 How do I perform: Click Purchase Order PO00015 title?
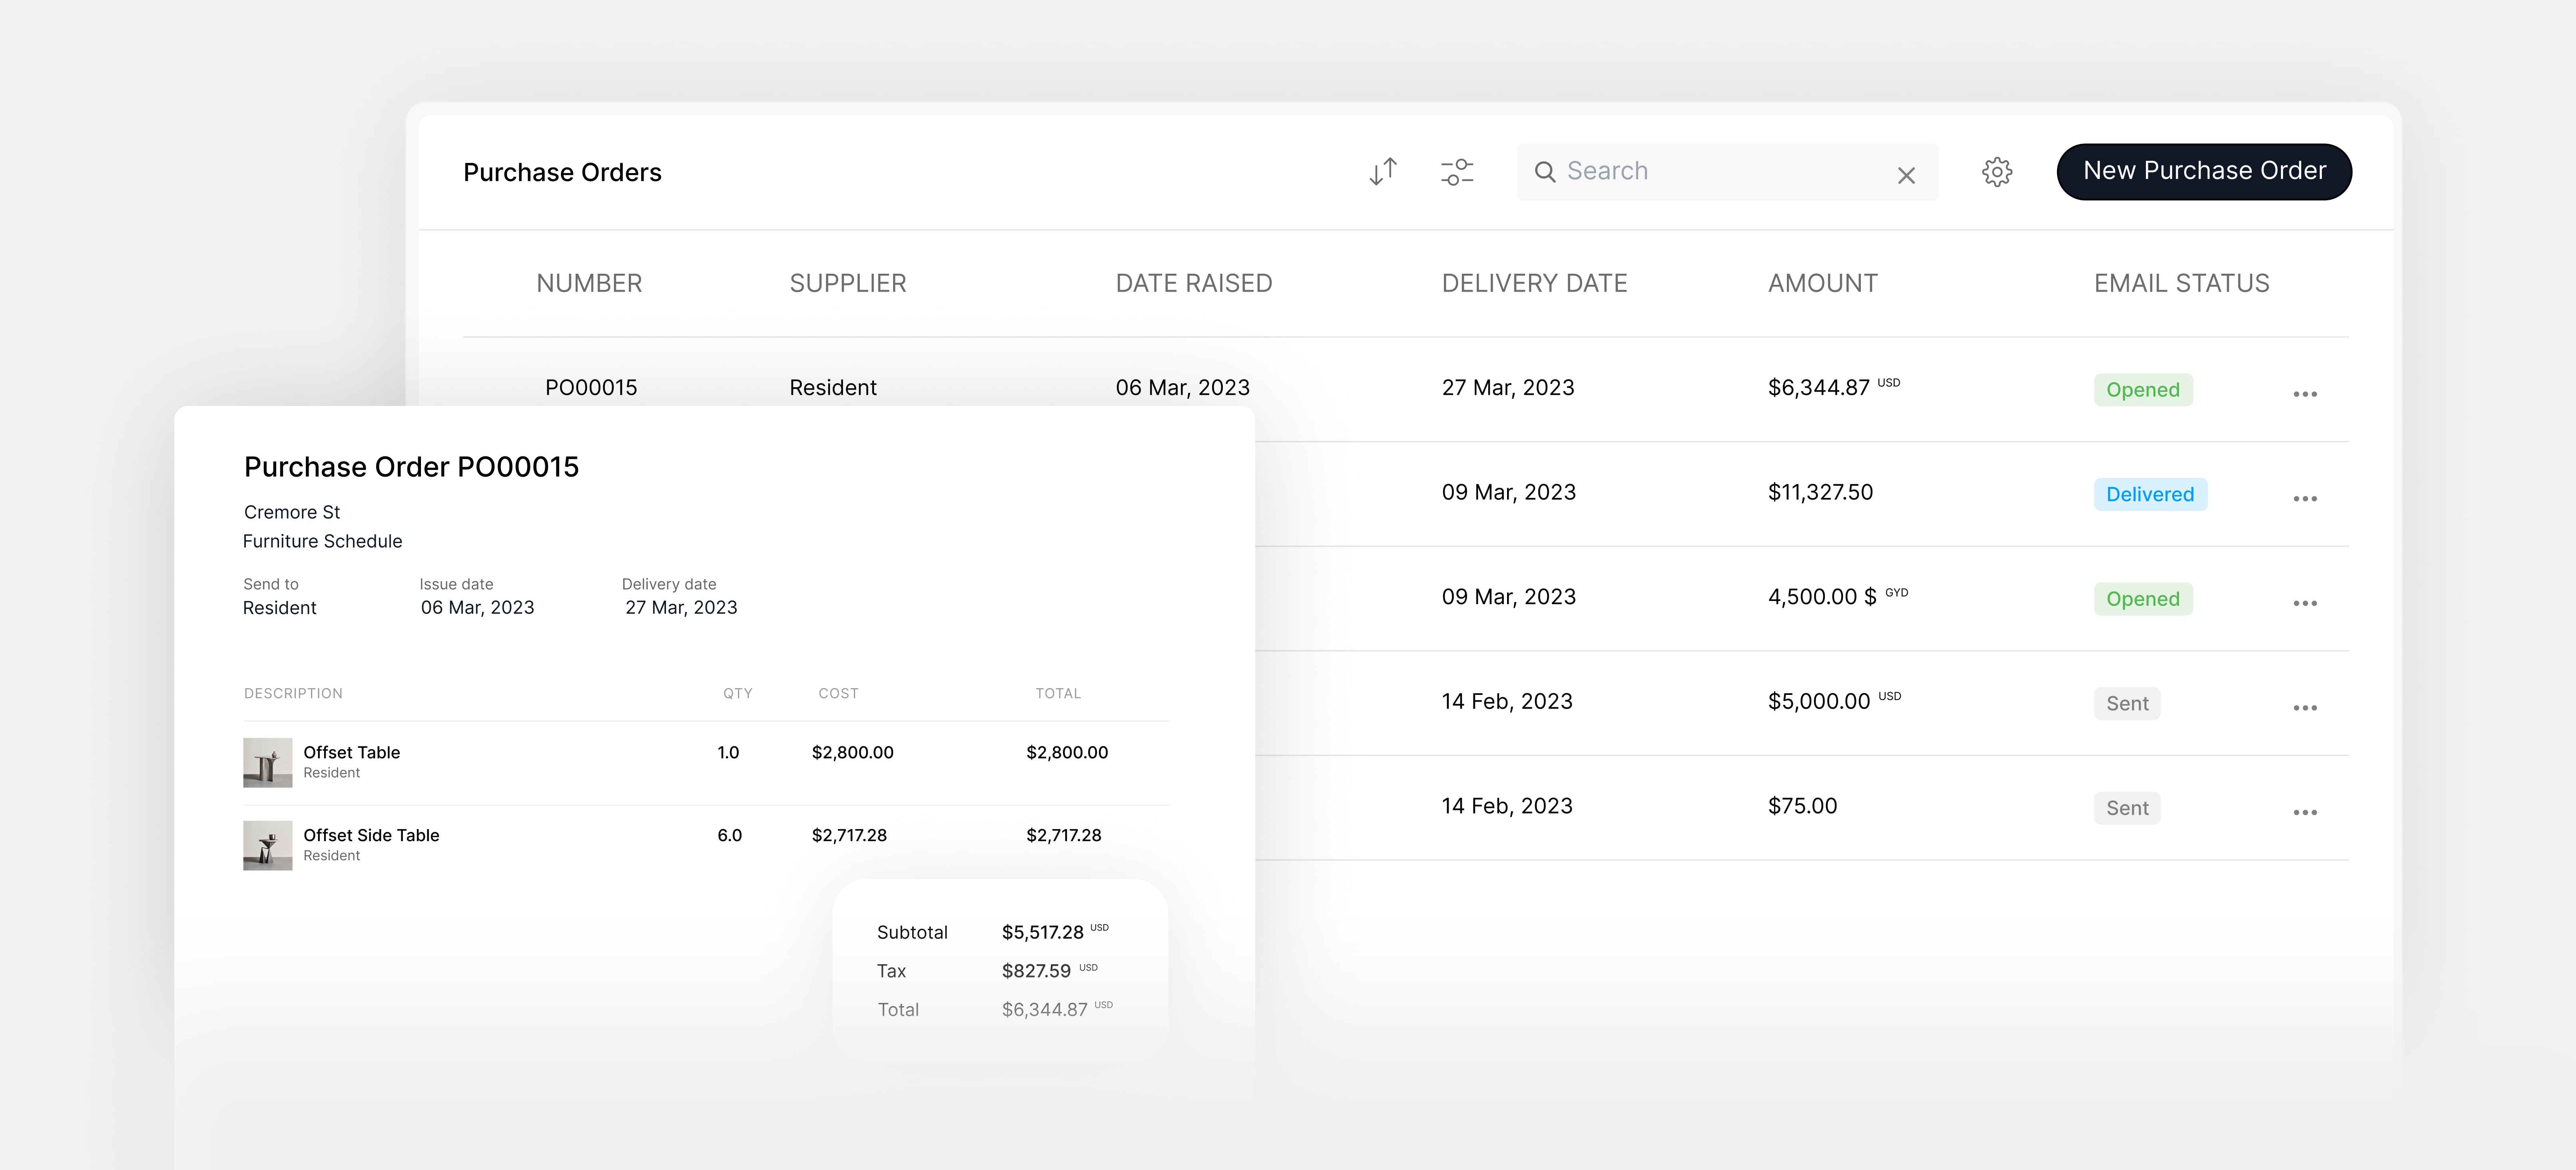coord(411,467)
